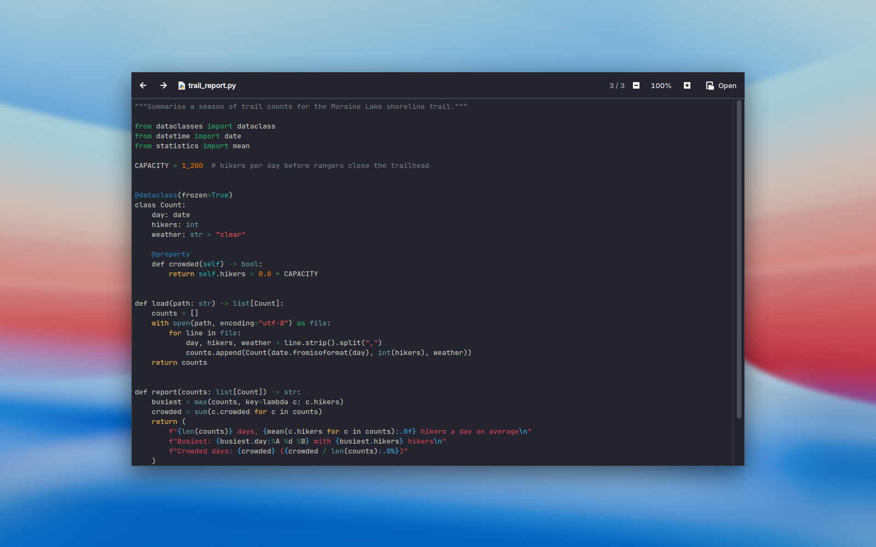Click the line.strip().split(",") assignment line
The height and width of the screenshot is (547, 876).
coord(284,343)
